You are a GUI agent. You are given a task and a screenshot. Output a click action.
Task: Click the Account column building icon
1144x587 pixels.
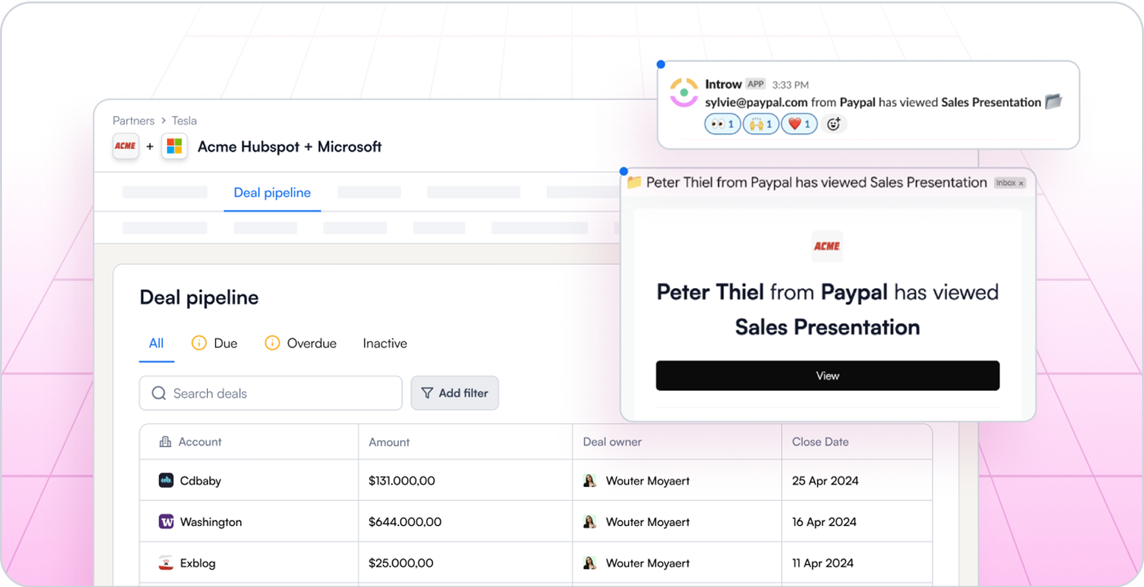pyautogui.click(x=165, y=441)
